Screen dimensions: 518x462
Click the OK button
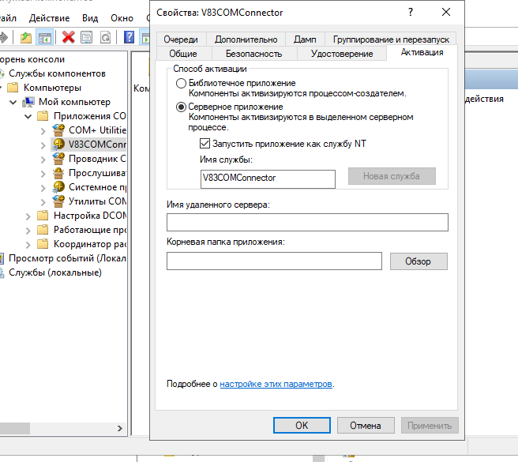tap(302, 425)
